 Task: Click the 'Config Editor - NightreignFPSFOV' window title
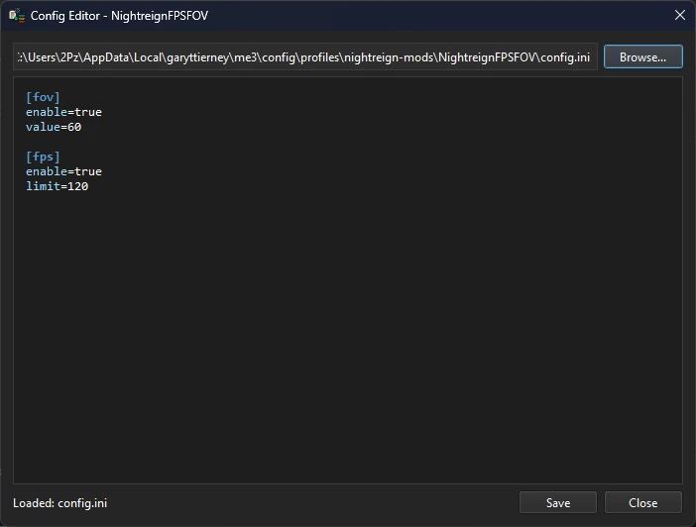[x=119, y=16]
